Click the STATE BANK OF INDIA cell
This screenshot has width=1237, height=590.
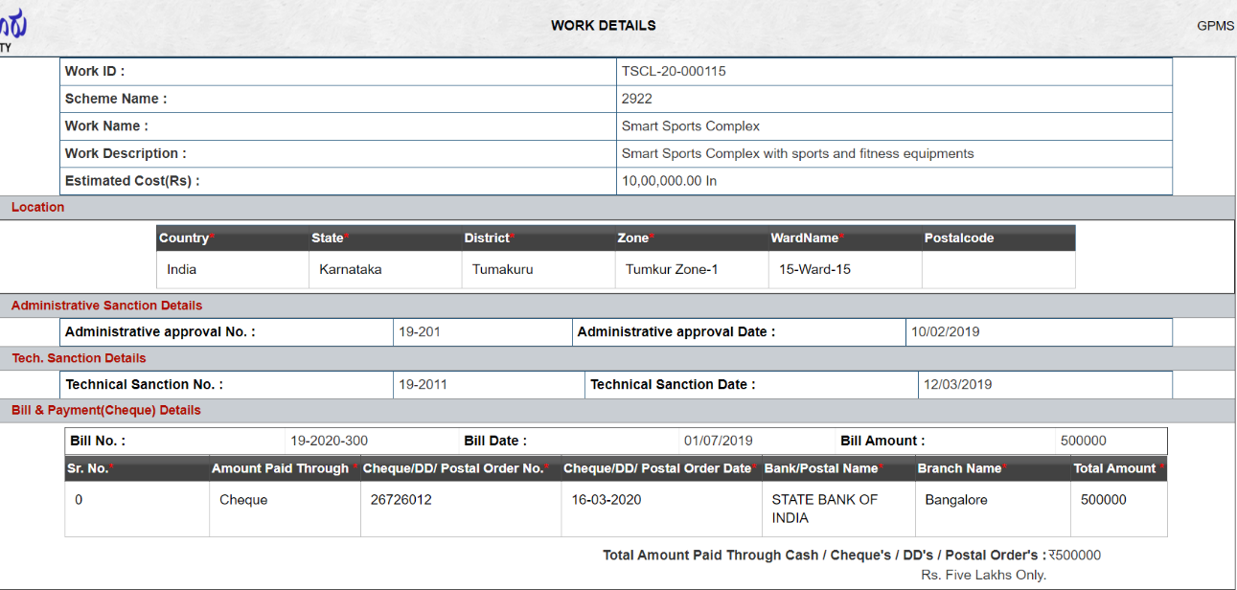824,509
